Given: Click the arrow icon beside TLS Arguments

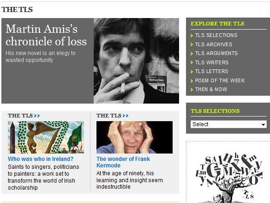Looking at the screenshot, I should click(x=192, y=54).
